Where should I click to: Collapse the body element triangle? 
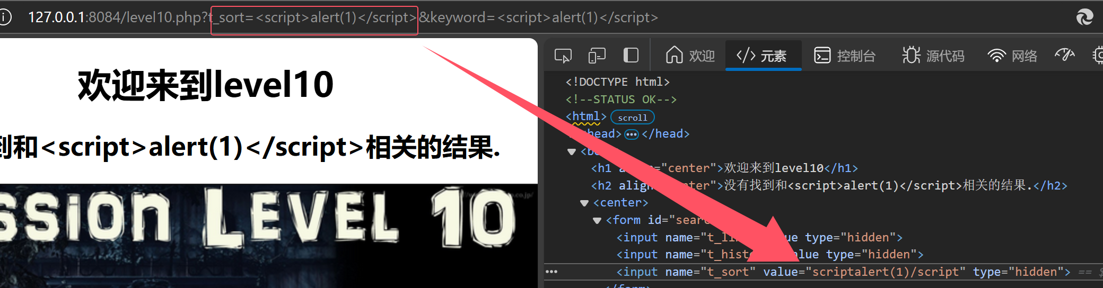click(x=572, y=152)
